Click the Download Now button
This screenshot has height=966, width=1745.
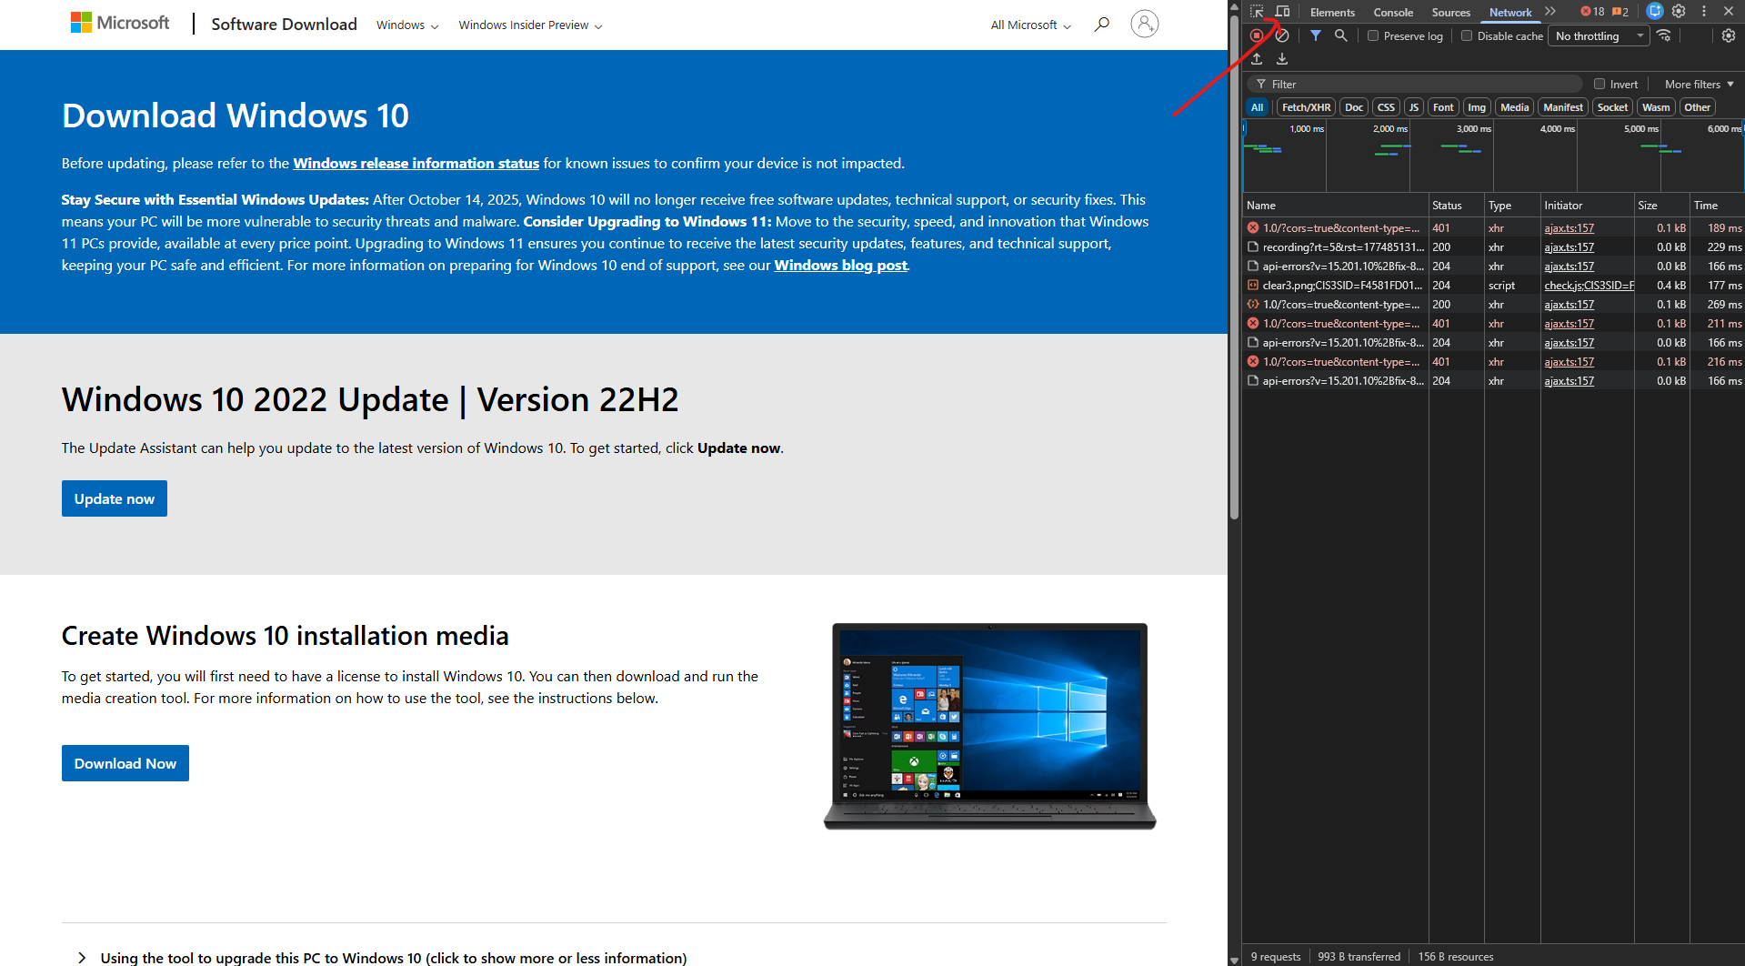point(125,763)
